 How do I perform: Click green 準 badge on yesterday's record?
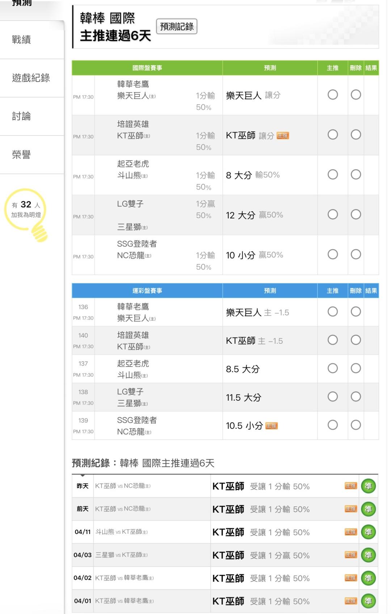coord(368,486)
